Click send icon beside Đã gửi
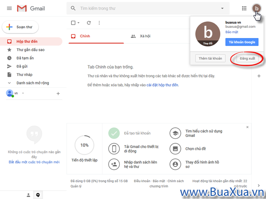 (x=9, y=66)
